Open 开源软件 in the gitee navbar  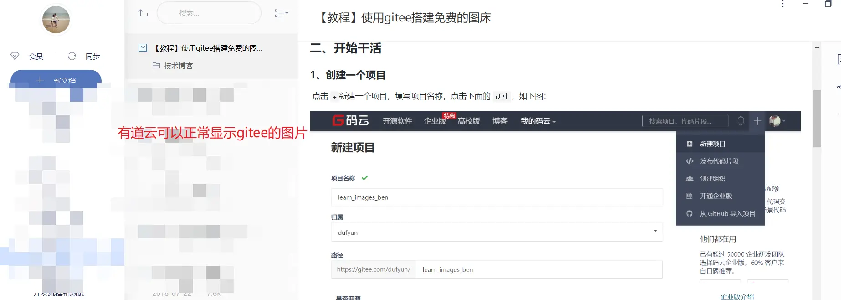tap(397, 121)
